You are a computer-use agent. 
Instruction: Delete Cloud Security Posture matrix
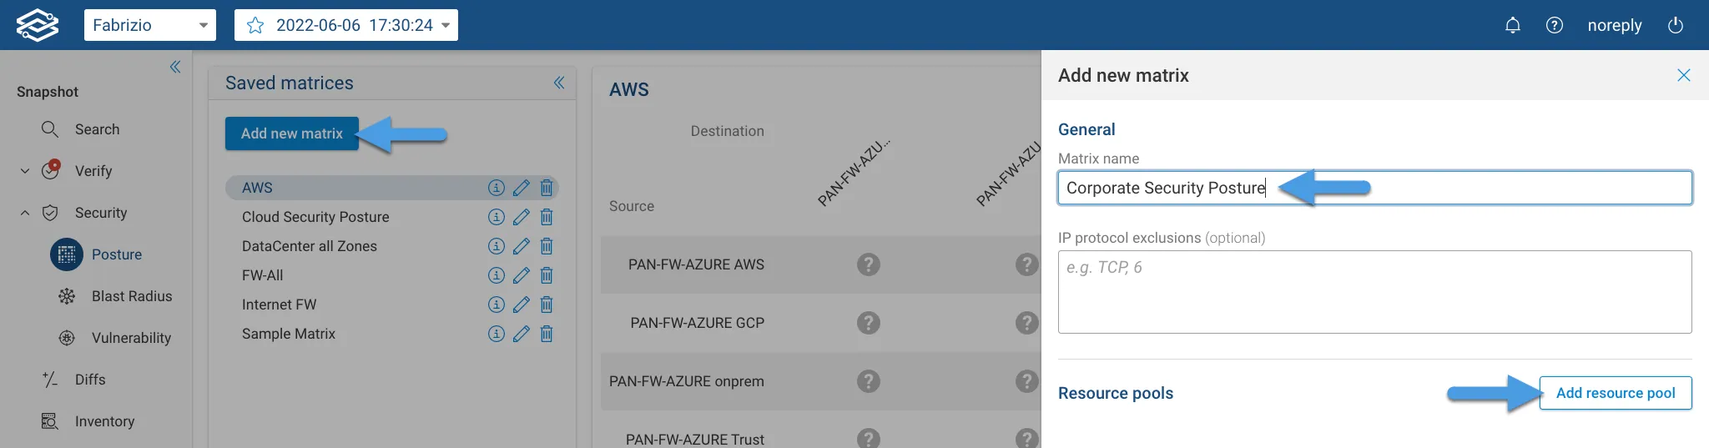pos(547,217)
